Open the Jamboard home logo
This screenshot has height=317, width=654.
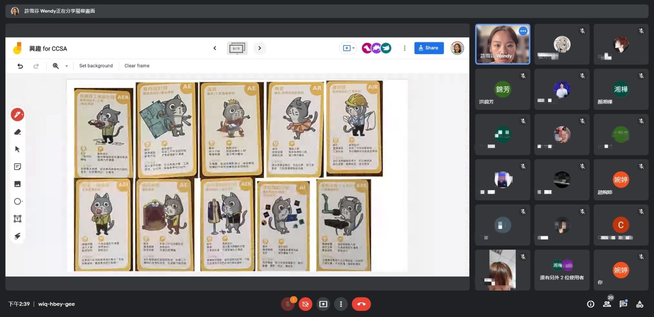click(x=18, y=48)
